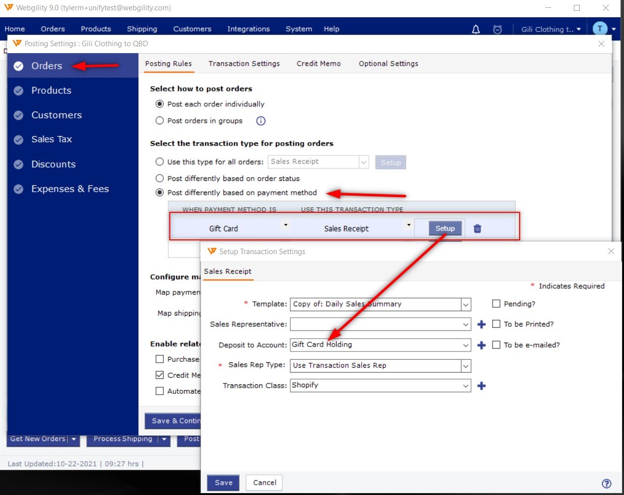Select the Sales Receipt tab in setup dialog
This screenshot has height=495, width=624.
[228, 271]
